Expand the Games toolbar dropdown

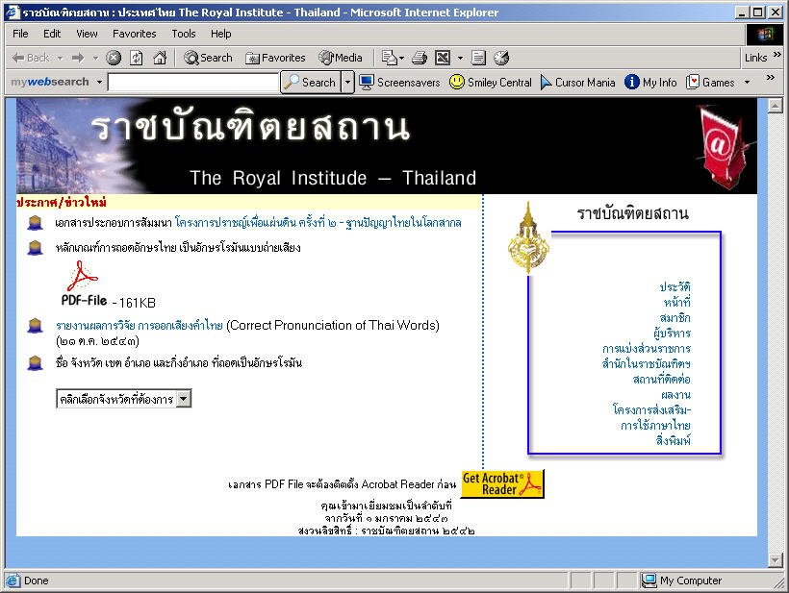747,83
